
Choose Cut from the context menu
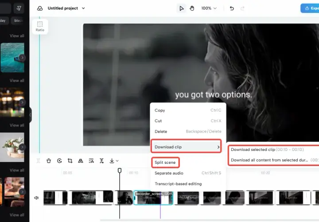188,121
